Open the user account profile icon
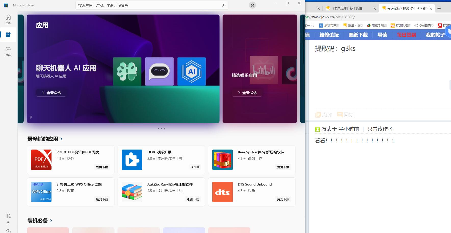The width and height of the screenshot is (451, 233). click(252, 5)
